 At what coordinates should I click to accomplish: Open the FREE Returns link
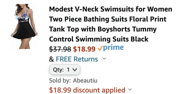(x=77, y=59)
